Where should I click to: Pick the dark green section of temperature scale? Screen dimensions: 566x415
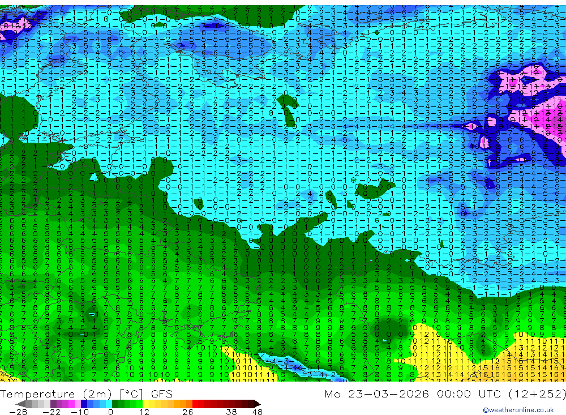coord(115,404)
